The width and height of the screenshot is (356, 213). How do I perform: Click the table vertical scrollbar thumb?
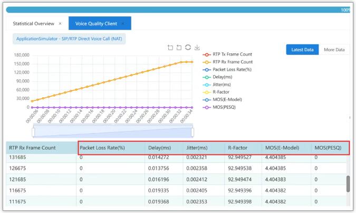click(x=348, y=183)
